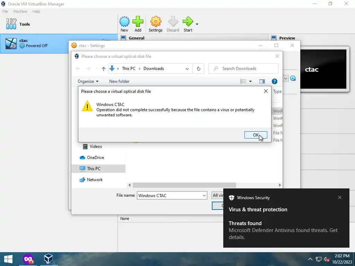
Task: Click OK on the virus warning dialog
Action: coord(256,135)
